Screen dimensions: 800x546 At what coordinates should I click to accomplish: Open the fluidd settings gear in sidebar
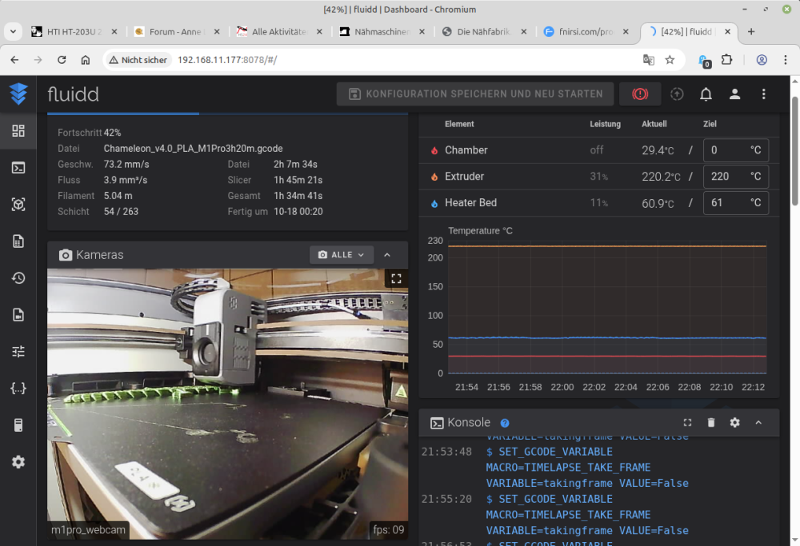coord(18,462)
